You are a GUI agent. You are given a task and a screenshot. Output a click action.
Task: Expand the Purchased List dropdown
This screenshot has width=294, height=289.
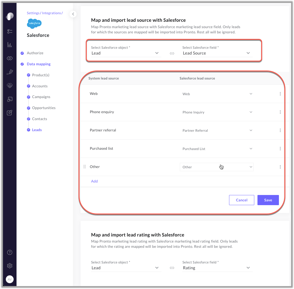[217, 149]
